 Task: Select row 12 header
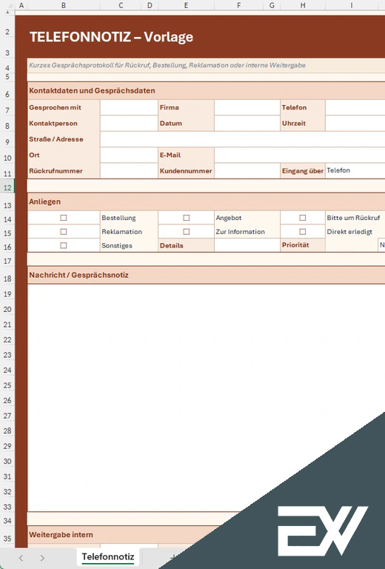click(x=7, y=187)
